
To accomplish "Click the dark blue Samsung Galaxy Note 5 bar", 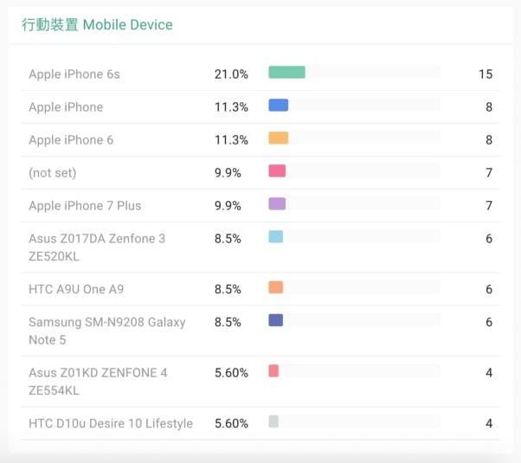I will (275, 320).
